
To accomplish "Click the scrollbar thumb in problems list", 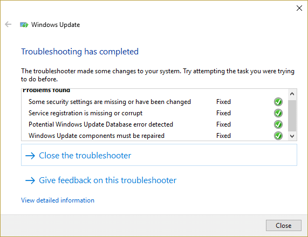I will pos(292,116).
